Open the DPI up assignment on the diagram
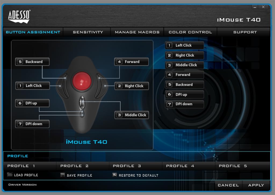The width and height of the screenshot is (275, 195). (x=32, y=103)
